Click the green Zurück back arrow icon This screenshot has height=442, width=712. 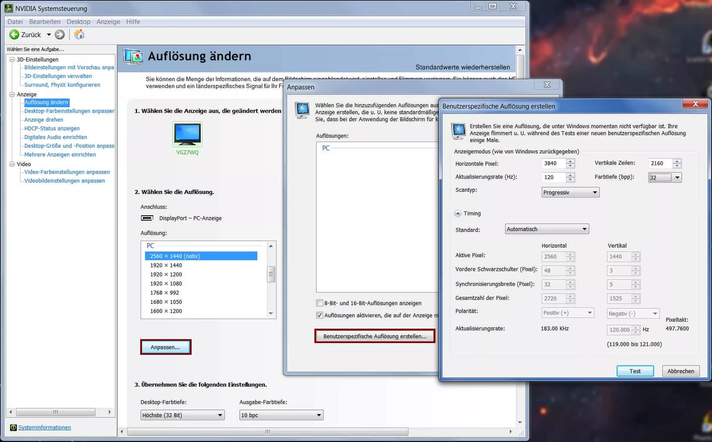[x=14, y=34]
